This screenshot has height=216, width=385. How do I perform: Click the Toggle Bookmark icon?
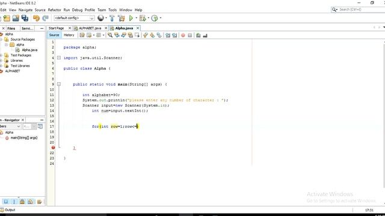pyautogui.click(x=159, y=35)
